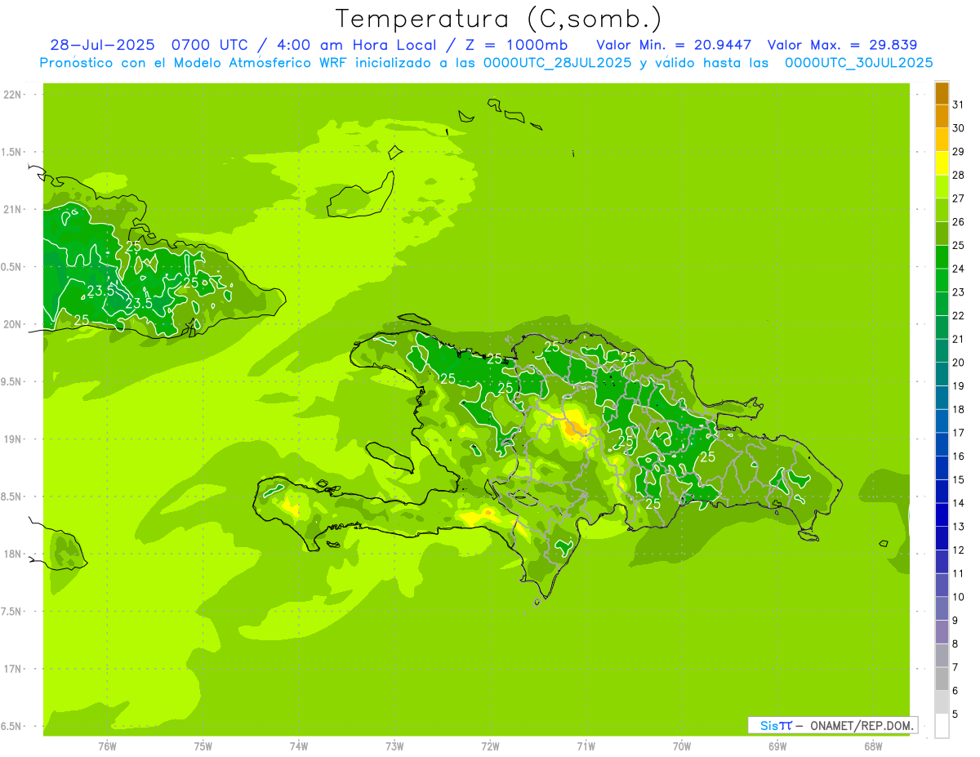Image resolution: width=980 pixels, height=757 pixels.
Task: Click the SisTT - ONAMET/REP.DOM. credit label
Action: tap(832, 725)
